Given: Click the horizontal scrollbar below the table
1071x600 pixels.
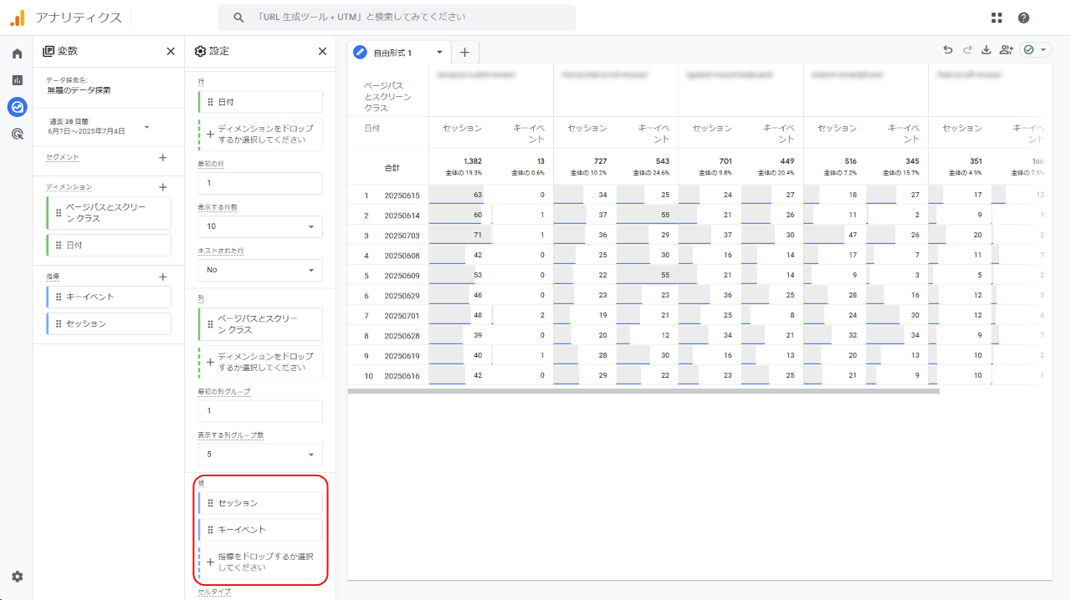Looking at the screenshot, I should tap(643, 391).
